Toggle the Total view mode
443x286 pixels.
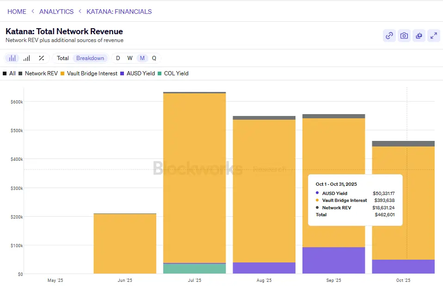point(63,58)
